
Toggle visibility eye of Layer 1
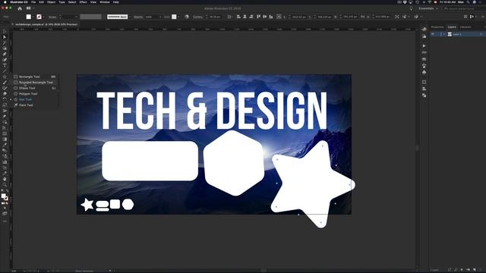[433, 34]
